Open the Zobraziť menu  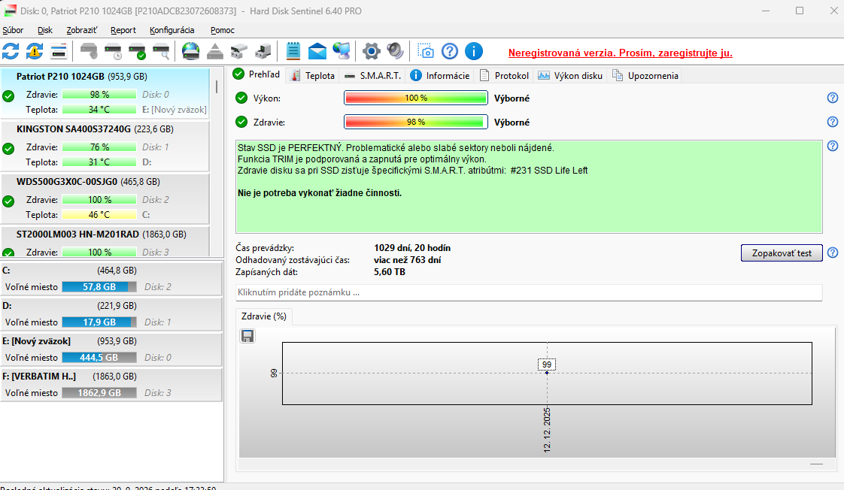click(82, 30)
